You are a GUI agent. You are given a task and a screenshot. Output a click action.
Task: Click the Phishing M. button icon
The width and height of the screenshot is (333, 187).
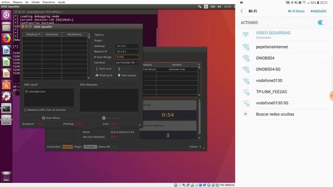coord(97,75)
